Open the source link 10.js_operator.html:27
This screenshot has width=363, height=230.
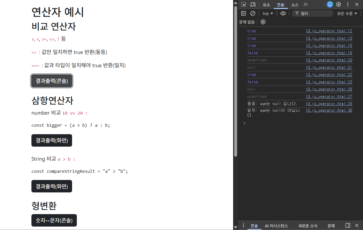tap(329, 97)
